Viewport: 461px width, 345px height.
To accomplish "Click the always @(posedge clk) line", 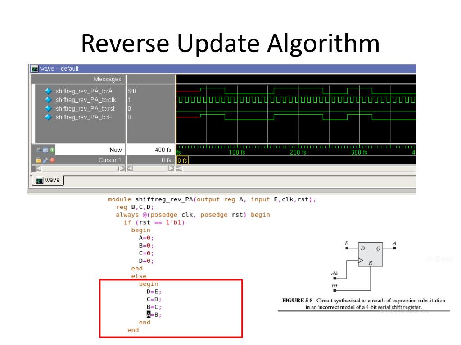I will (193, 215).
